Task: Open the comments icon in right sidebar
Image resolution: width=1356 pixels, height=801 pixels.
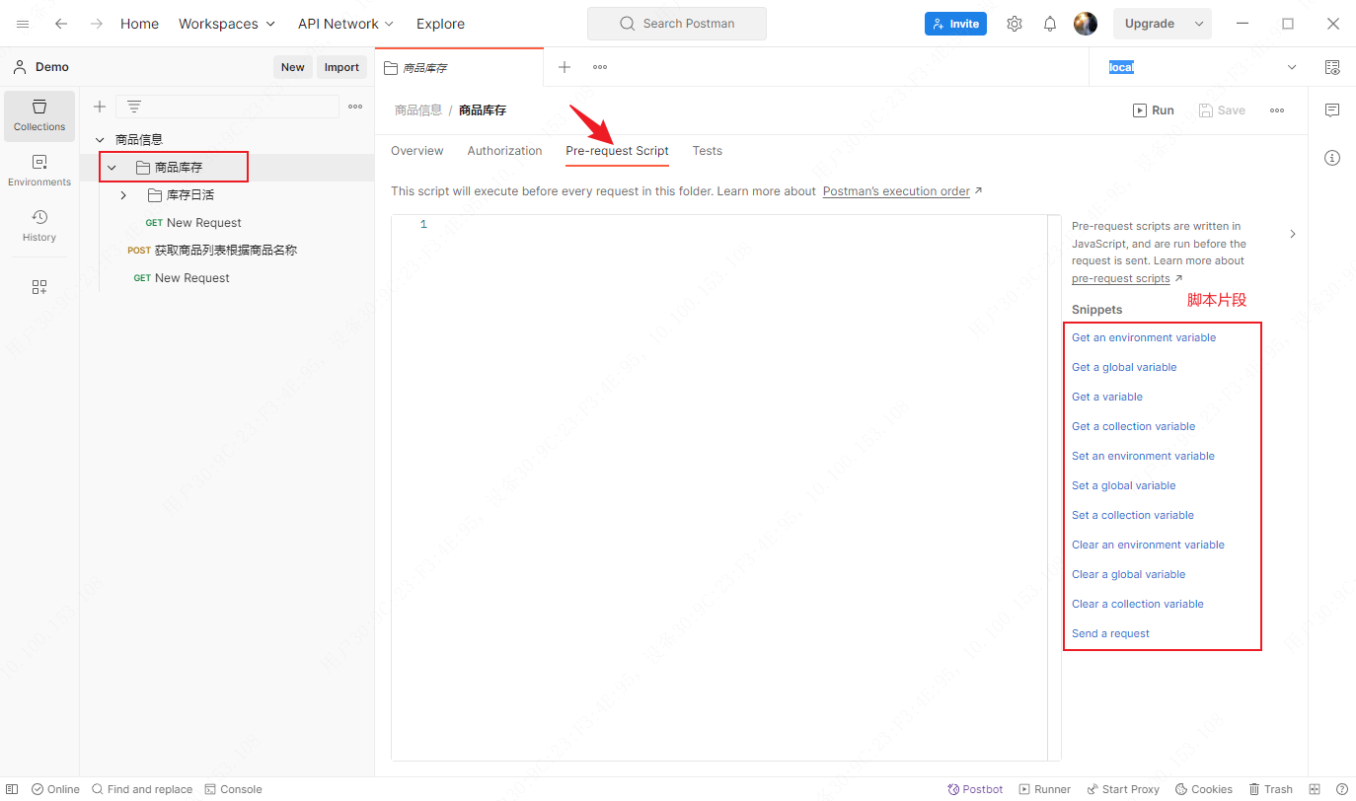Action: (x=1332, y=110)
